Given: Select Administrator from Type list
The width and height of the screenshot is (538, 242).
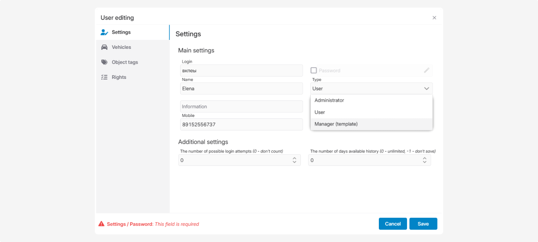Looking at the screenshot, I should (329, 100).
